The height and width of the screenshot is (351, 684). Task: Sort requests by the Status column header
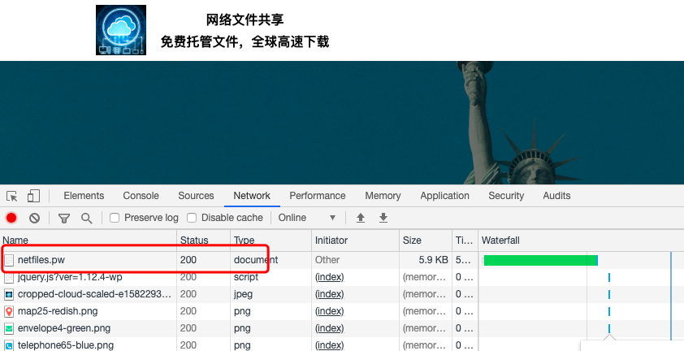(194, 240)
